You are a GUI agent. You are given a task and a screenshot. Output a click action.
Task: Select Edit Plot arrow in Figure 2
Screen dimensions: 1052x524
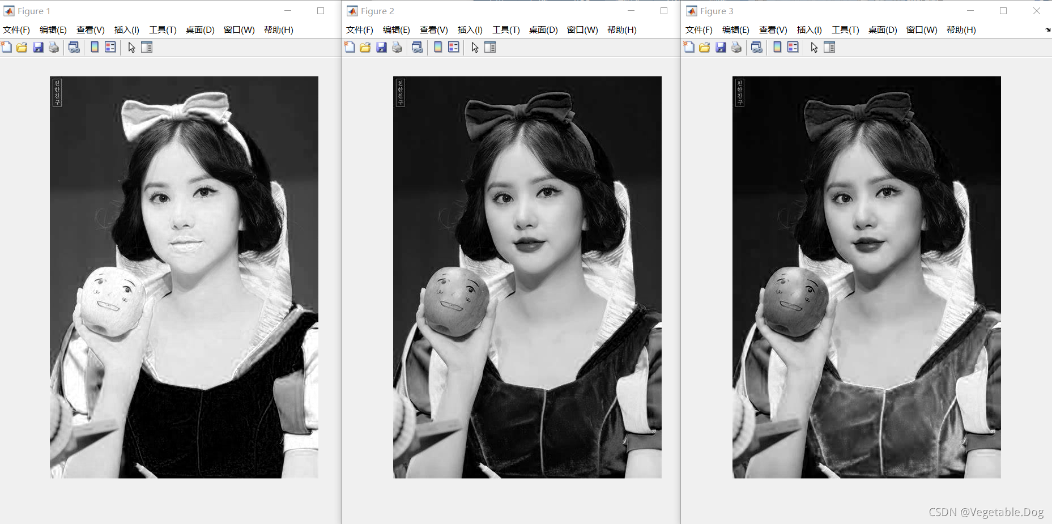(x=475, y=48)
